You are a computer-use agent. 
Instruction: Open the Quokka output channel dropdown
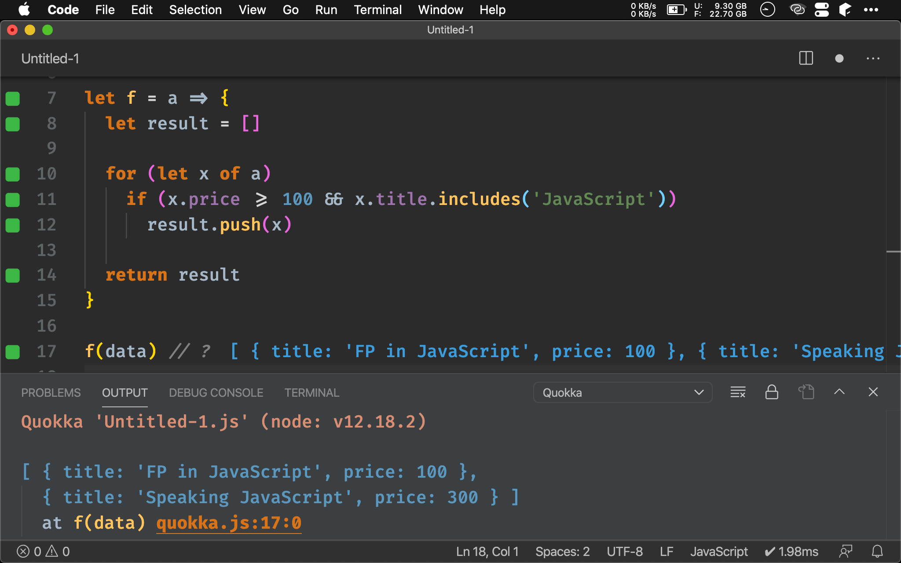tap(623, 392)
